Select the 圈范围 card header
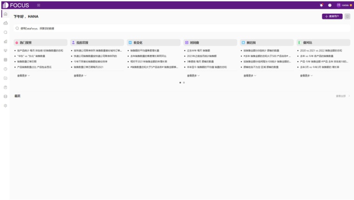The height and width of the screenshot is (200, 354). click(x=267, y=42)
